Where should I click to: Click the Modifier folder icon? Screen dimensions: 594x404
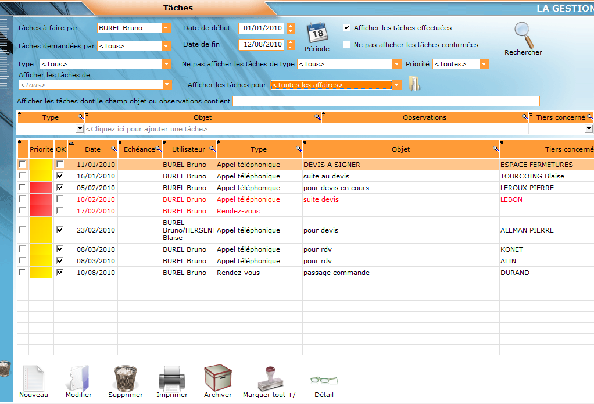pos(78,378)
